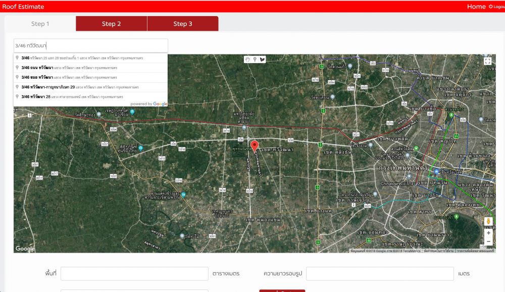Viewport: 505px width, 292px height.
Task: Click the address search input field
Action: pos(91,45)
